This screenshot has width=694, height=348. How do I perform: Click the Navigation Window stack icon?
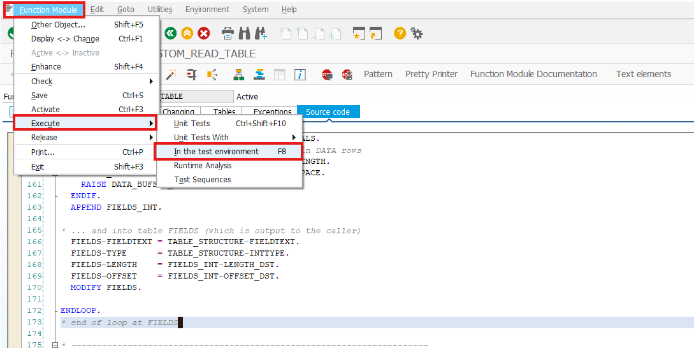[x=259, y=75]
